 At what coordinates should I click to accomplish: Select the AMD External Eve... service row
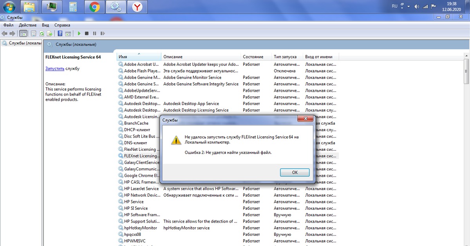coord(228,97)
